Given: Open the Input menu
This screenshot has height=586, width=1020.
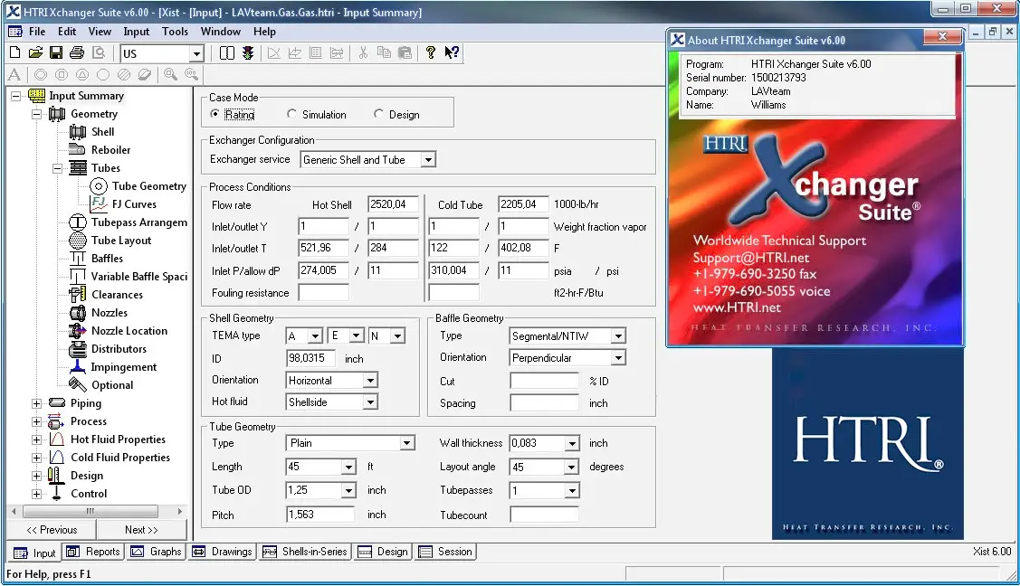Looking at the screenshot, I should click(136, 31).
